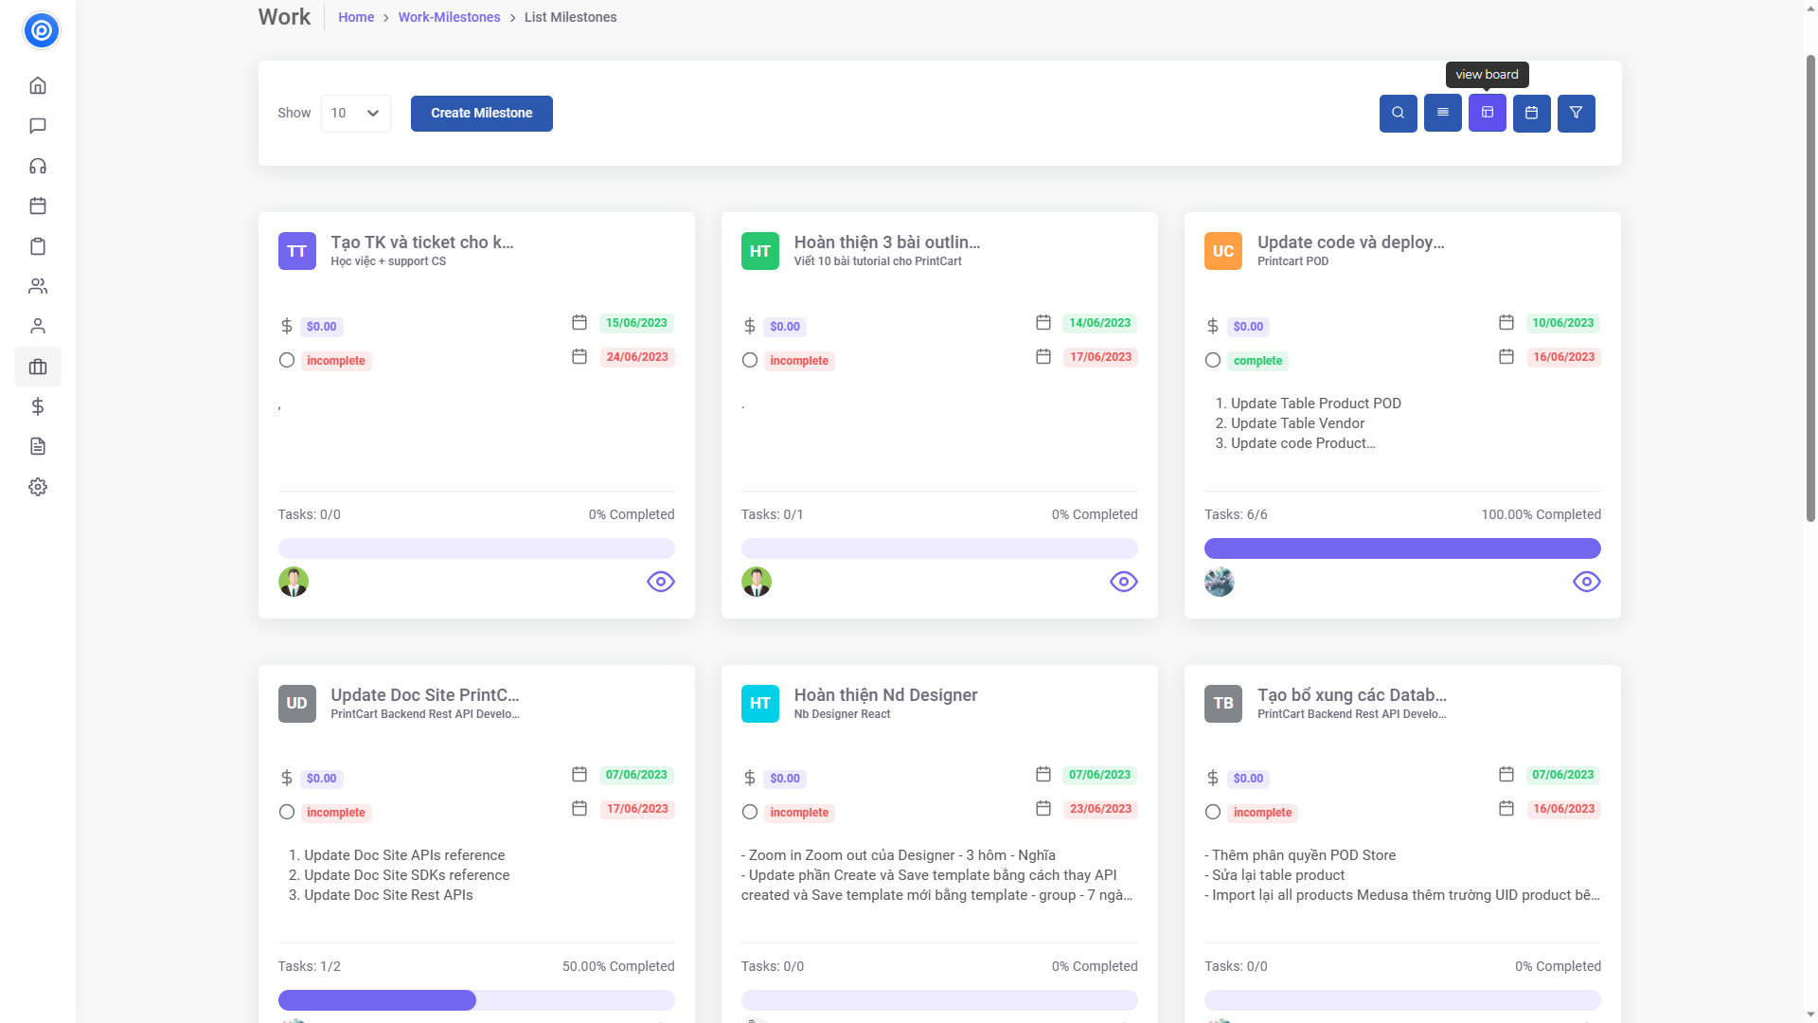The width and height of the screenshot is (1818, 1023).
Task: Switch to list view icon
Action: [x=1442, y=113]
